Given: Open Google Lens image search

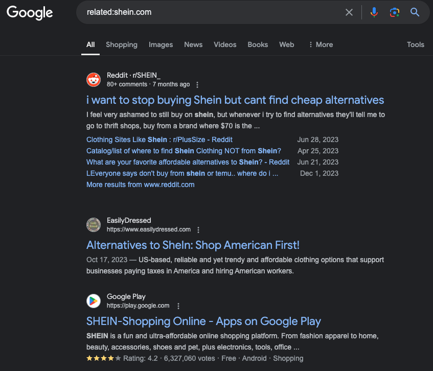Looking at the screenshot, I should (394, 12).
